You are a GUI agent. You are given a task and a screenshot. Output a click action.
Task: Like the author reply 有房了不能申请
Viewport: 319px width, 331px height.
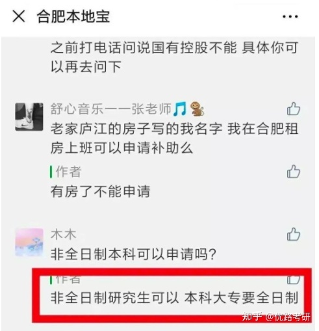[x=294, y=172]
